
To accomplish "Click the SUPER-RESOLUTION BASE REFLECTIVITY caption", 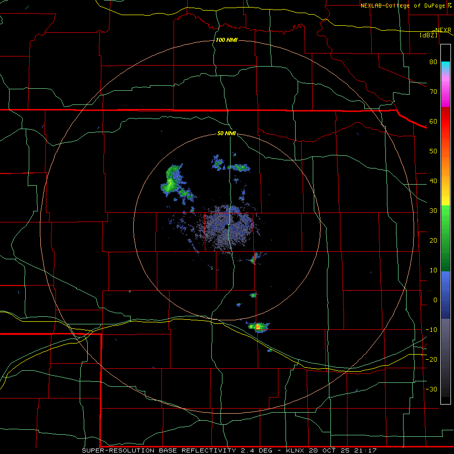I will 159,450.
